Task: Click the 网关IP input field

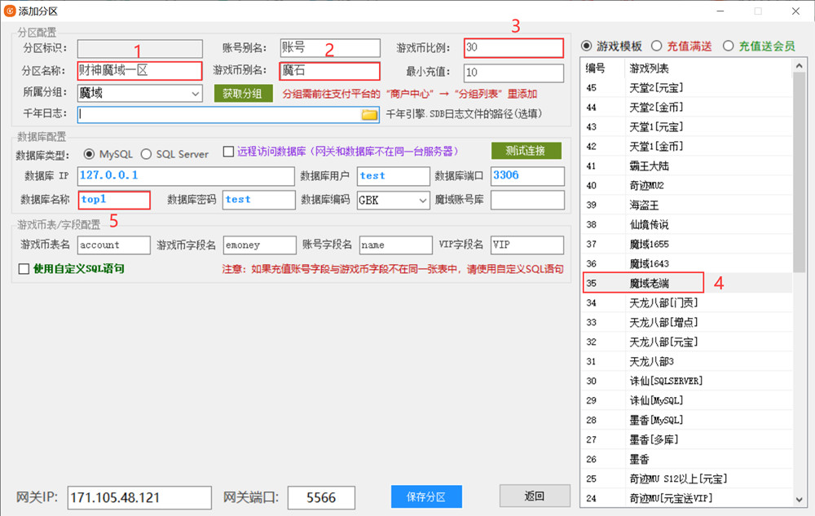Action: [x=139, y=497]
